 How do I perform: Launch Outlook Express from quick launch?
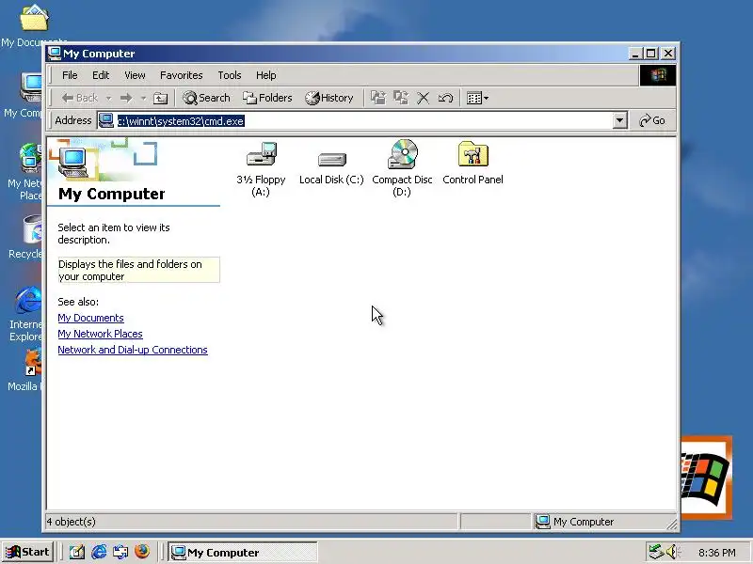(120, 552)
